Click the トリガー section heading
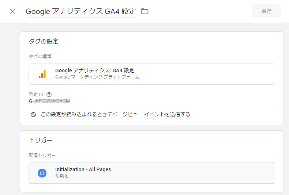Screen dimensions: 289x195 tap(41, 140)
